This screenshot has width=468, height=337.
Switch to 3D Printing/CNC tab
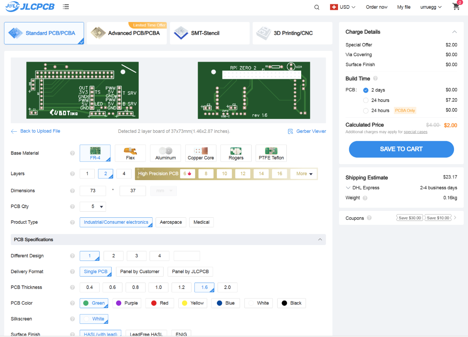[x=292, y=33]
